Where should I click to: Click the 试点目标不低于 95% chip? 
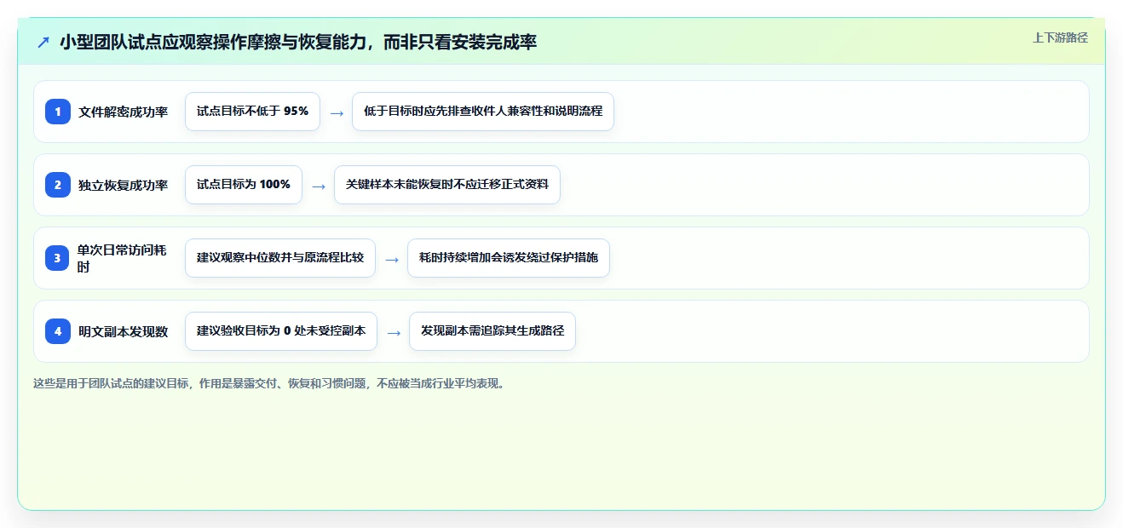point(252,112)
